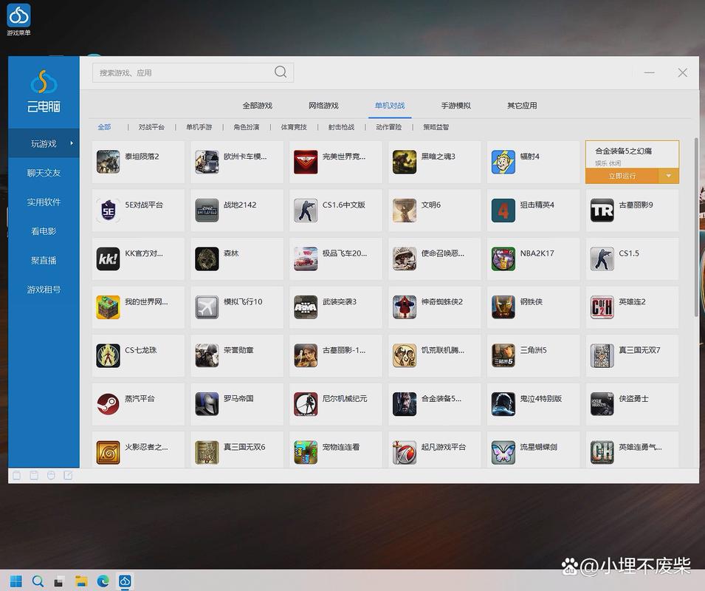Open the Task View taskbar icon

pyautogui.click(x=59, y=581)
